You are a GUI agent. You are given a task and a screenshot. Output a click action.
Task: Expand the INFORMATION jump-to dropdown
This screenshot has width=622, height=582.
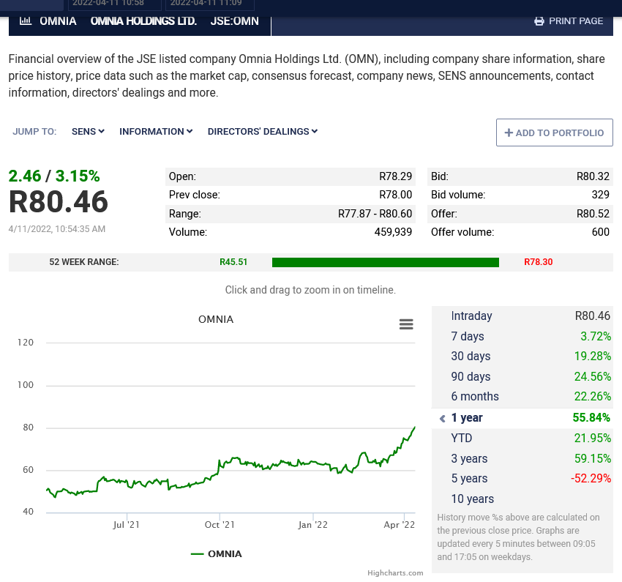[156, 131]
